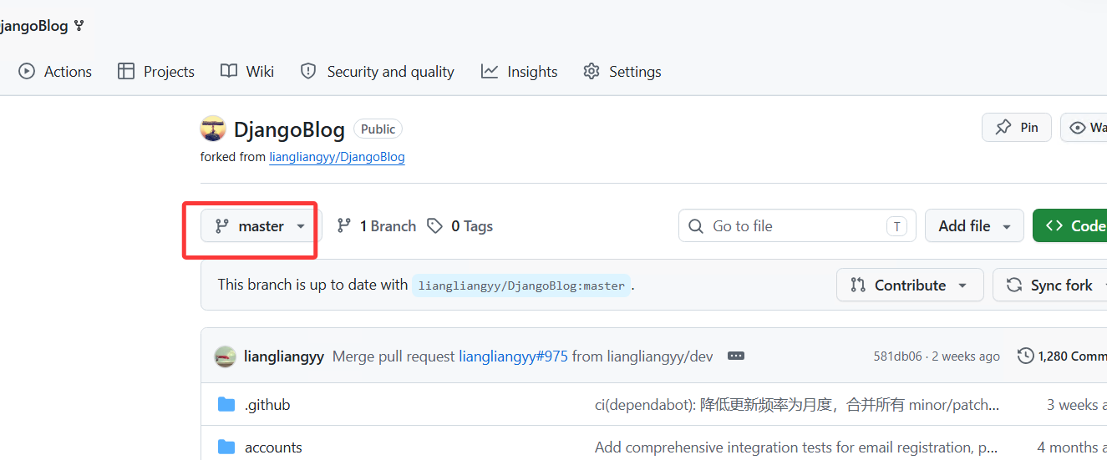The width and height of the screenshot is (1107, 460).
Task: Pin the repository with the Pin button
Action: (1017, 128)
